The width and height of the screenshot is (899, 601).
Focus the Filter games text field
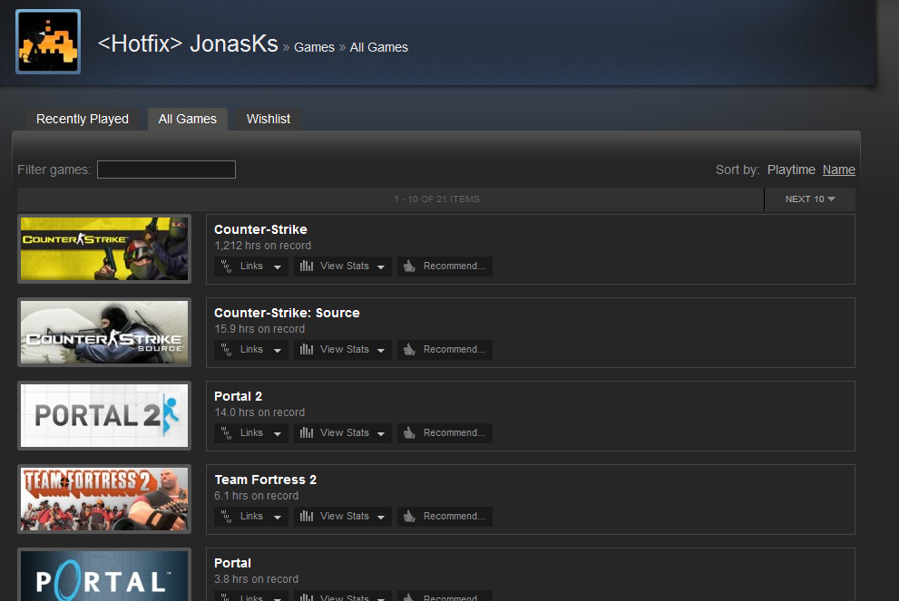(x=166, y=170)
